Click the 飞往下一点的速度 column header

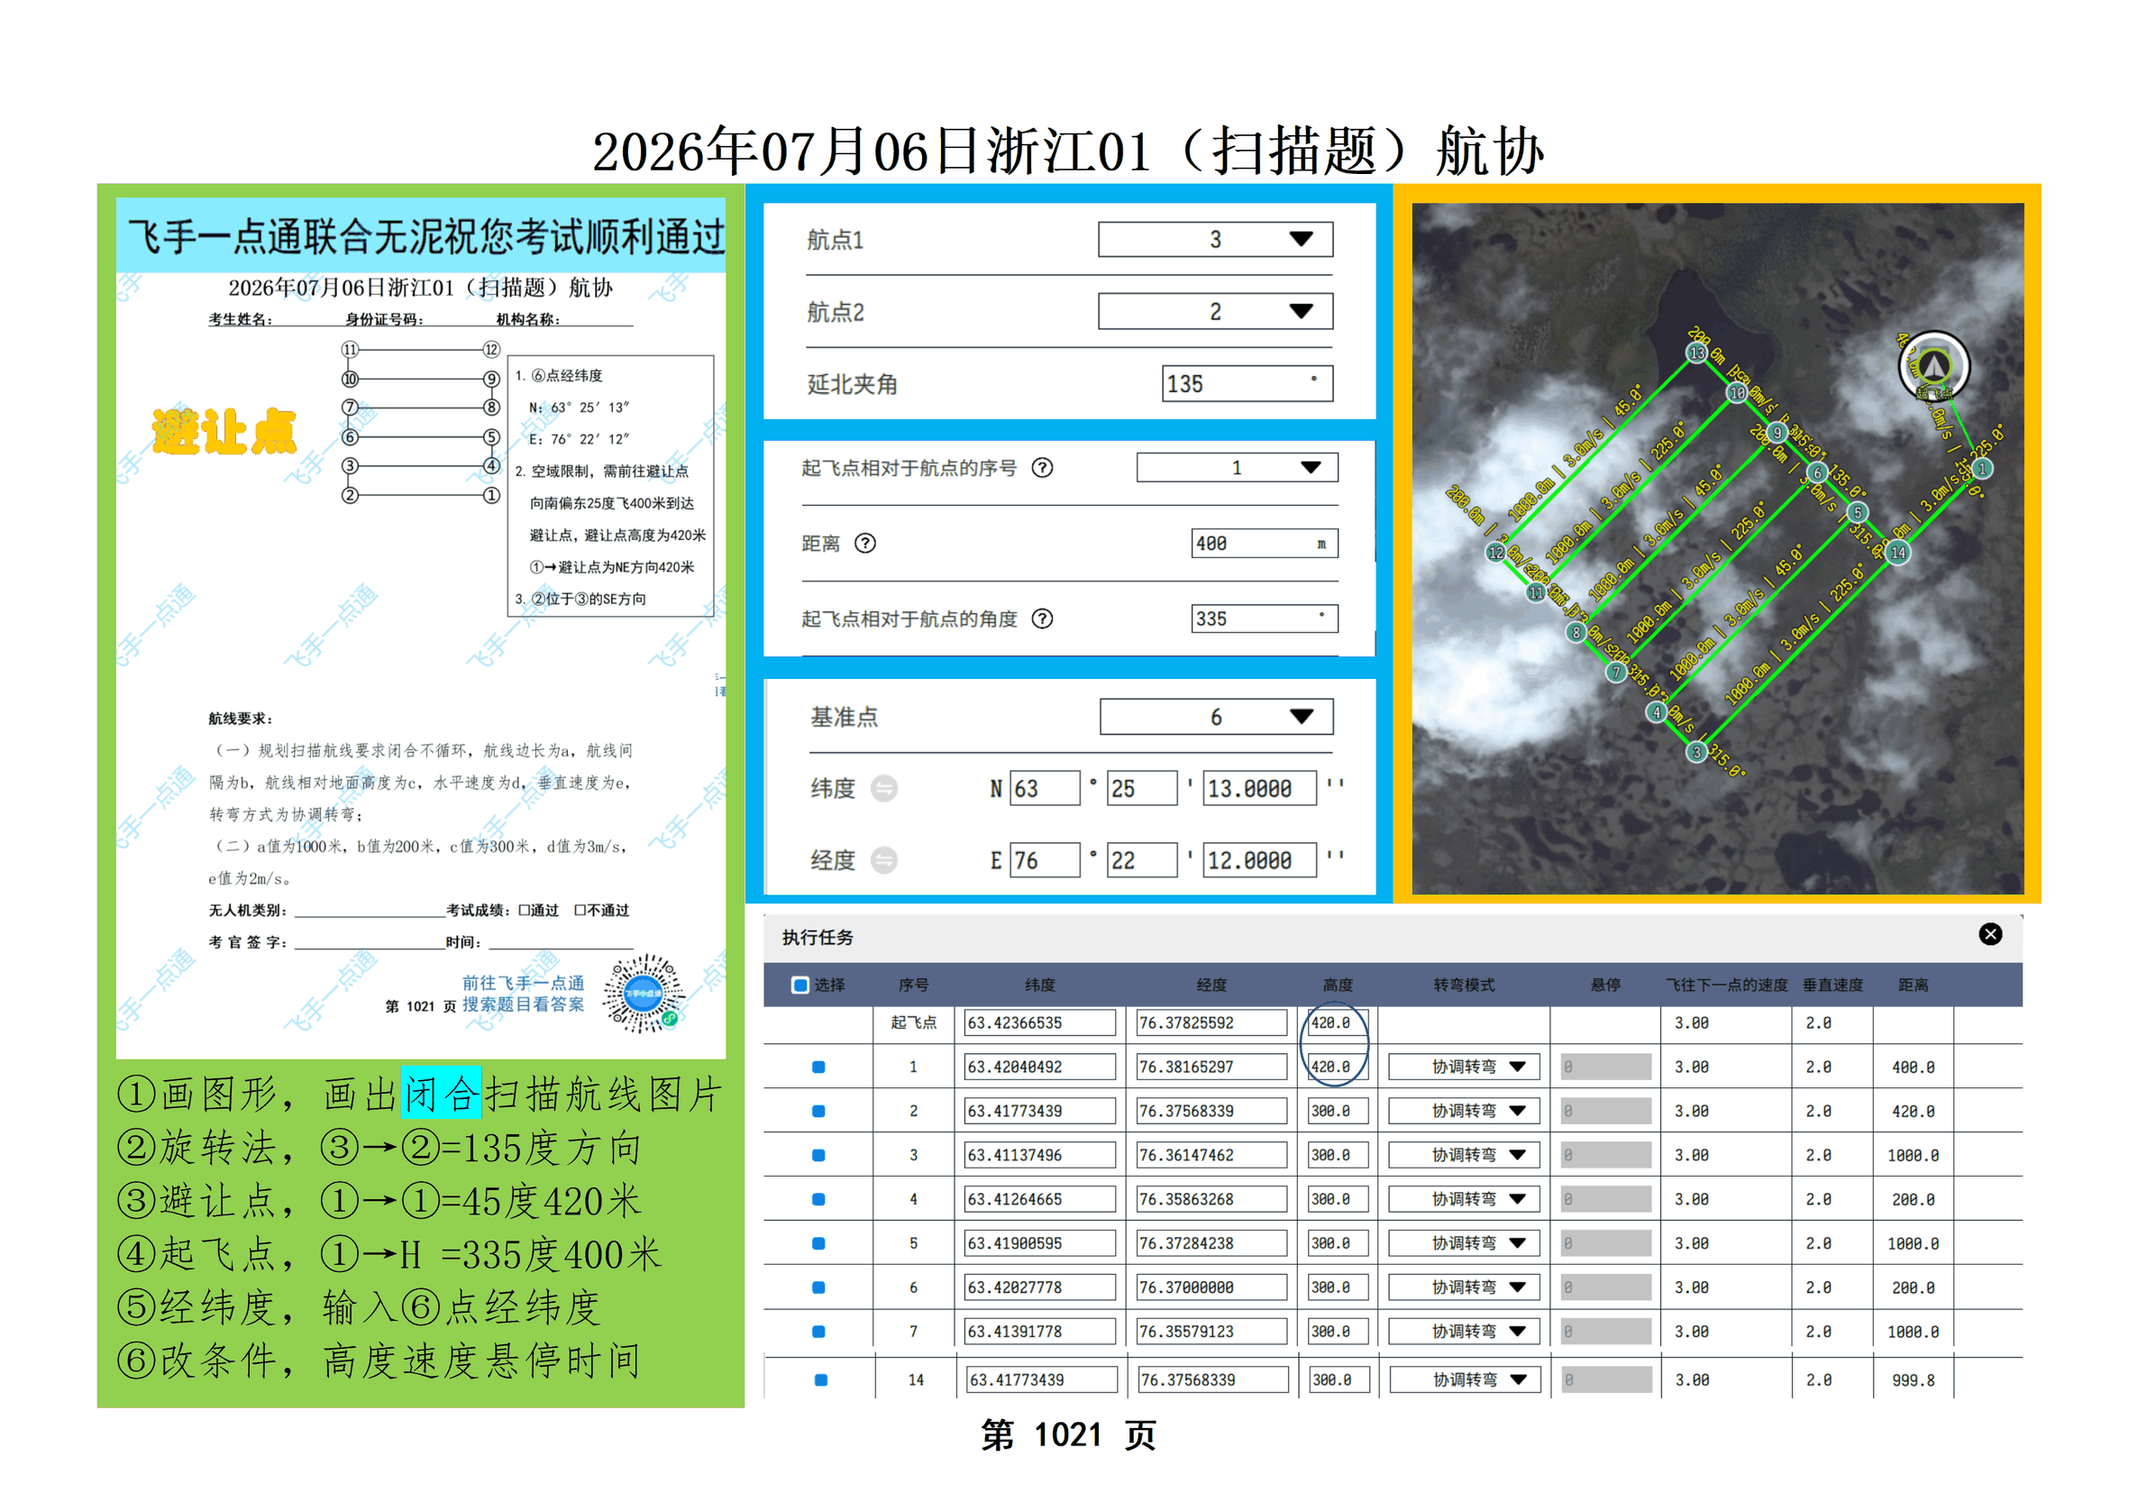1726,985
